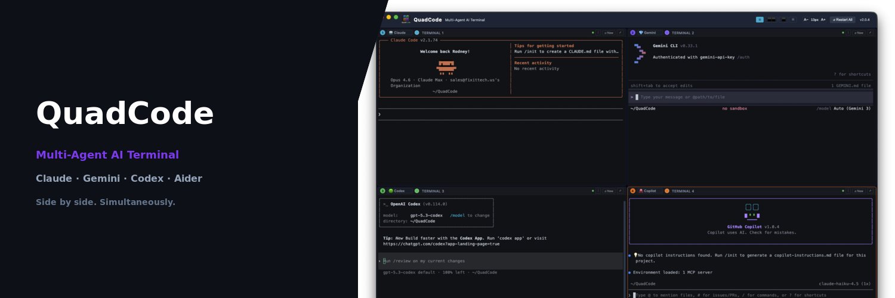Click 'claude-haiku-4.5 (1x)' model text
Viewport: 895px width, 298px height.
click(845, 284)
